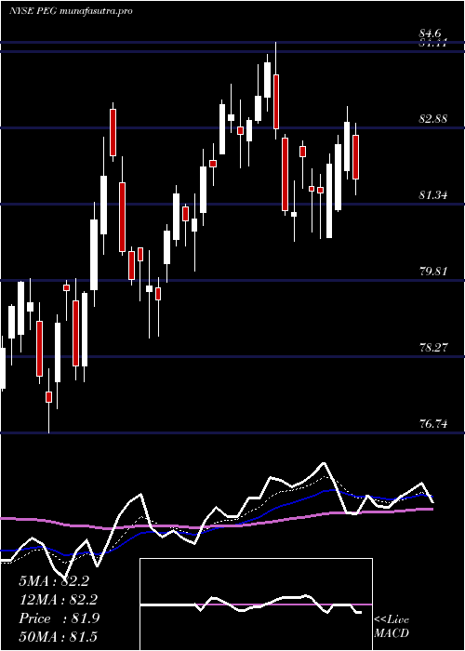The image size is (465, 651).
Task: Click the last red candlestick on the right
Action: (355, 157)
